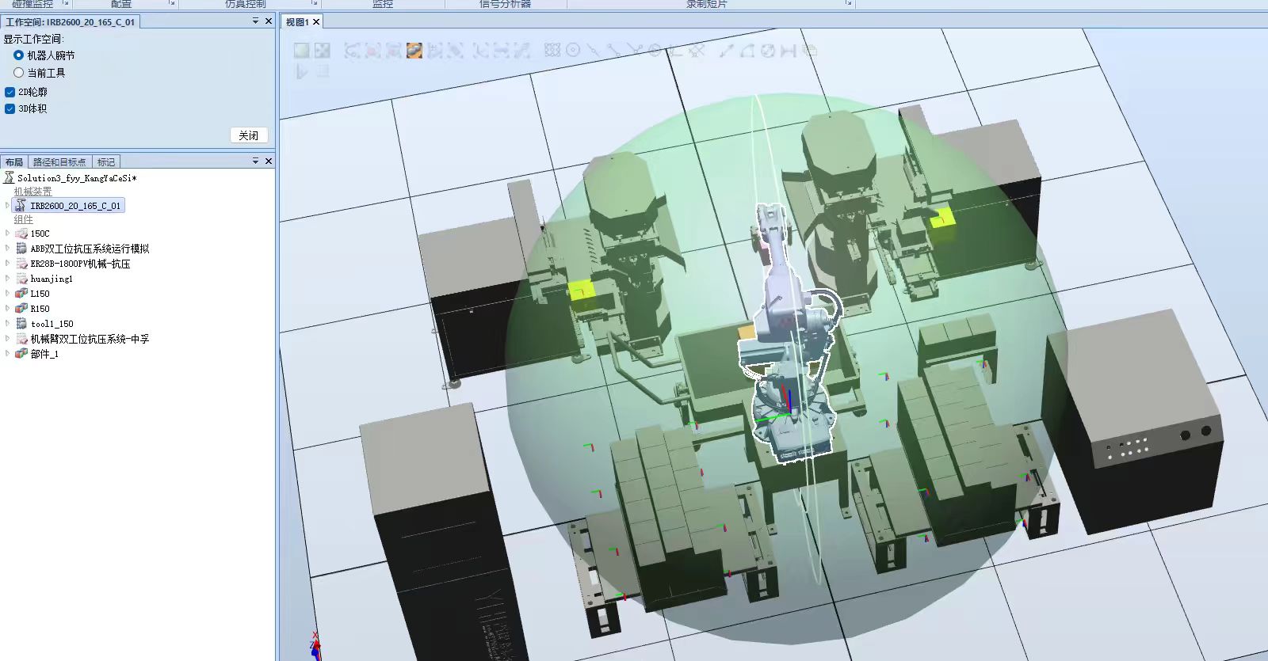
Task: Click the 部件_1 part icon
Action: (x=21, y=354)
